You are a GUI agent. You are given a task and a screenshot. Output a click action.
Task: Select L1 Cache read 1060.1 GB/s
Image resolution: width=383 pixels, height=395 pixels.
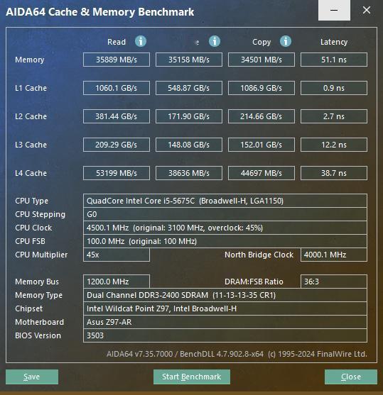pos(117,88)
